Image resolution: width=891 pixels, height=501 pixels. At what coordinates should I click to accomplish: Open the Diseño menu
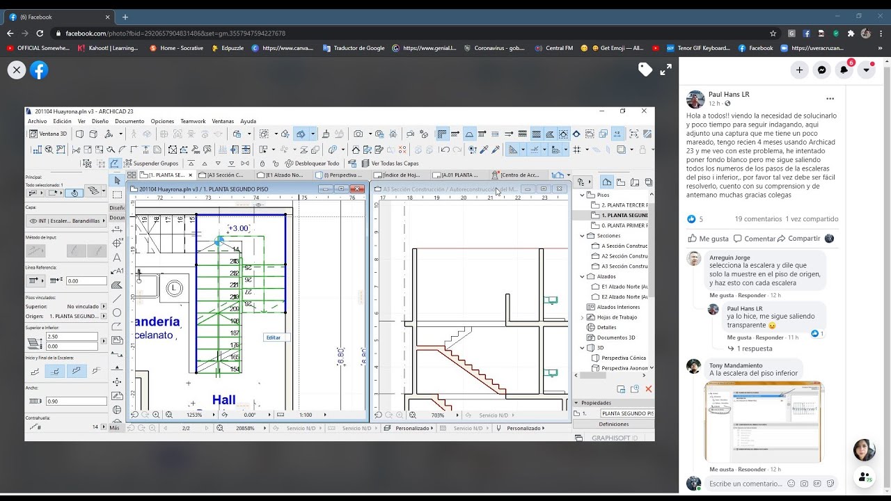[x=100, y=121]
